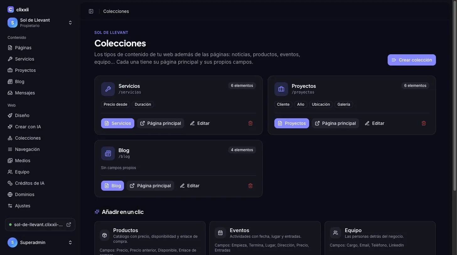Click the box icon on Productos card
Viewport: 457px width, 255px height.
tap(105, 235)
